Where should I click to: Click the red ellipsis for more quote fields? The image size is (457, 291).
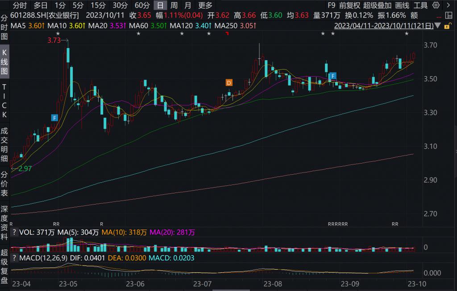pos(439,17)
